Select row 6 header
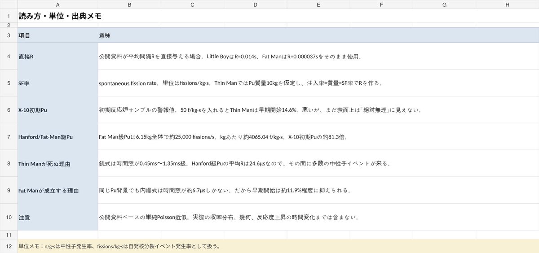The height and width of the screenshot is (253, 539). coord(9,110)
